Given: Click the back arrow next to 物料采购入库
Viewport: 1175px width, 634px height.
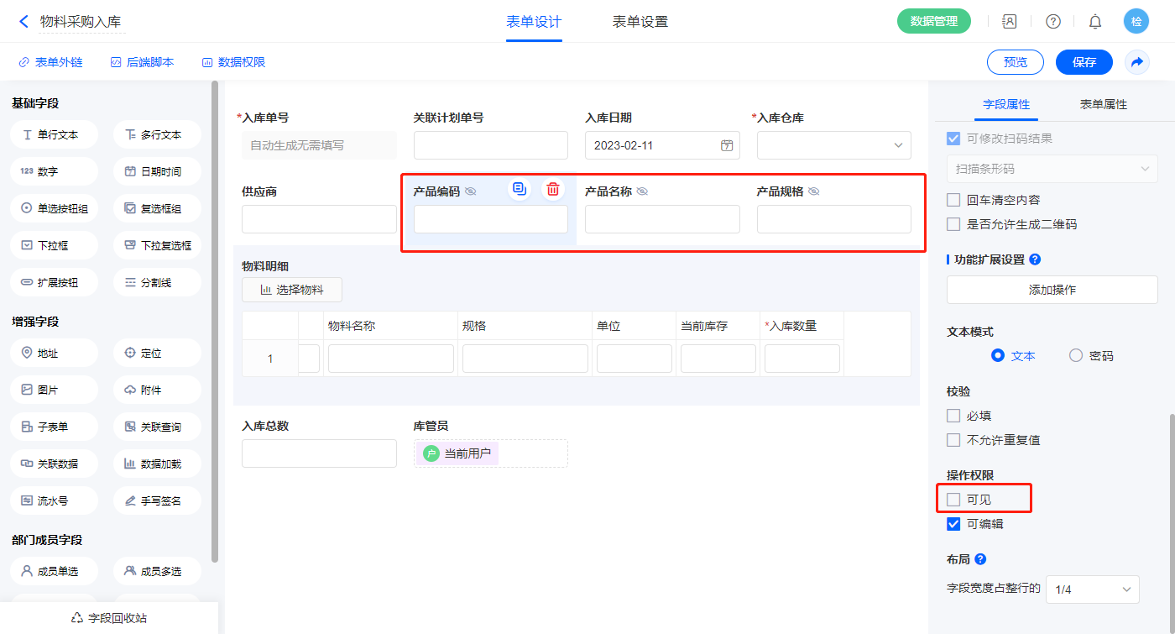Looking at the screenshot, I should tap(23, 22).
